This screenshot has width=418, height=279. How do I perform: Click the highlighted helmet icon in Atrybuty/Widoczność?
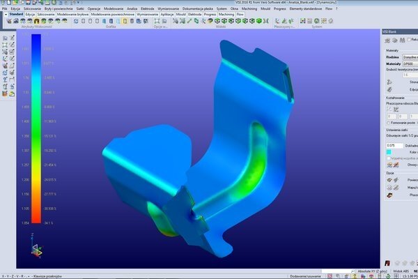click(x=36, y=21)
